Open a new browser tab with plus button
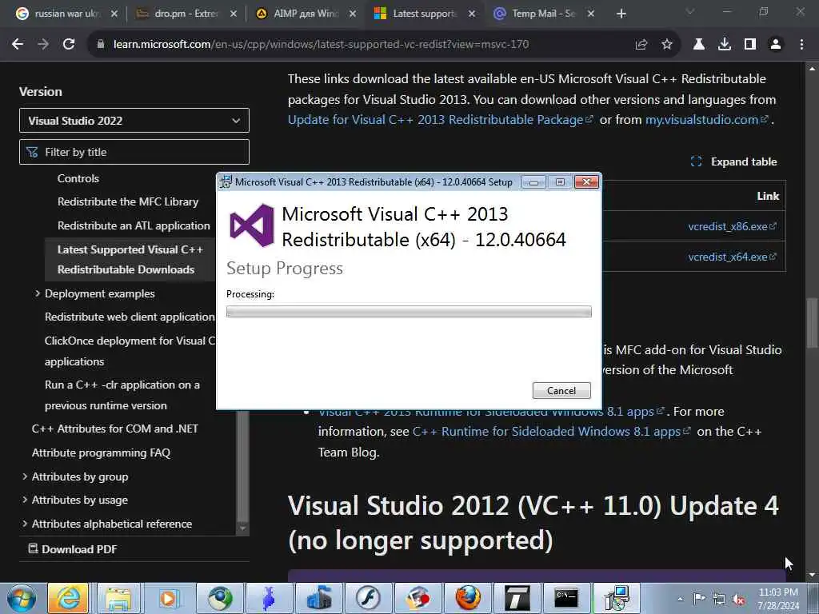 point(621,14)
